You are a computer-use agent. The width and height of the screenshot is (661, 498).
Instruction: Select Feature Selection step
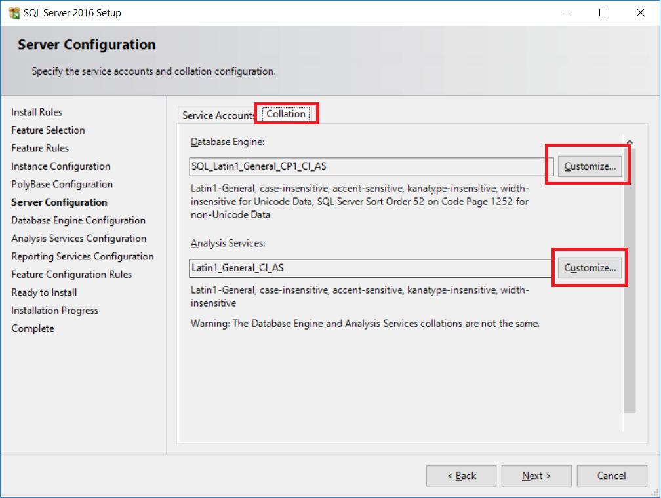(x=48, y=130)
